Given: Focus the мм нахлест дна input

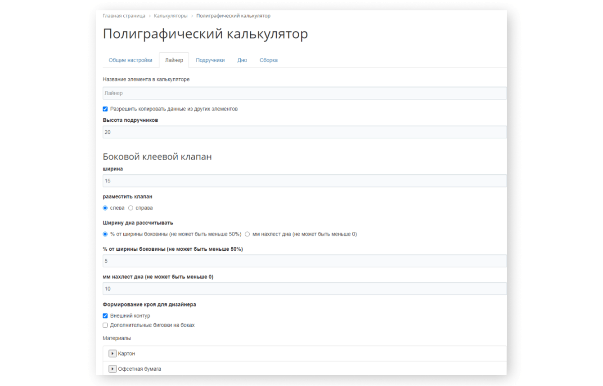Looking at the screenshot, I should pos(304,288).
